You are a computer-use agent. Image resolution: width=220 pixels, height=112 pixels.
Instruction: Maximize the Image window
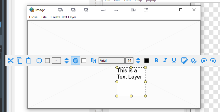tap(181, 10)
